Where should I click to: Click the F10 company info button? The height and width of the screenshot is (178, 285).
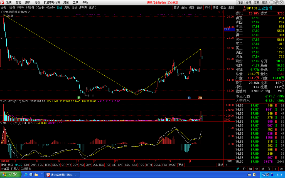click(207, 8)
